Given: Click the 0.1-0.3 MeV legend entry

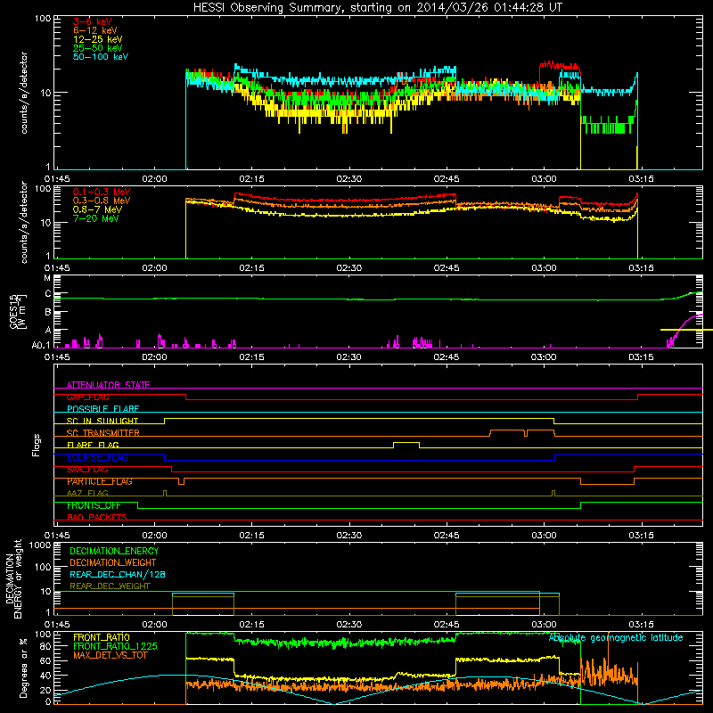Looking at the screenshot, I should pos(102,192).
